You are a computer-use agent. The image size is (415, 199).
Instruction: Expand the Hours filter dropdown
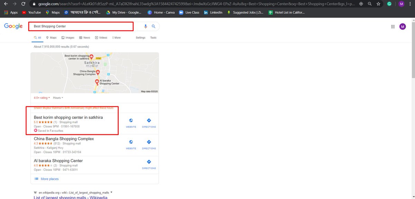coord(58,98)
